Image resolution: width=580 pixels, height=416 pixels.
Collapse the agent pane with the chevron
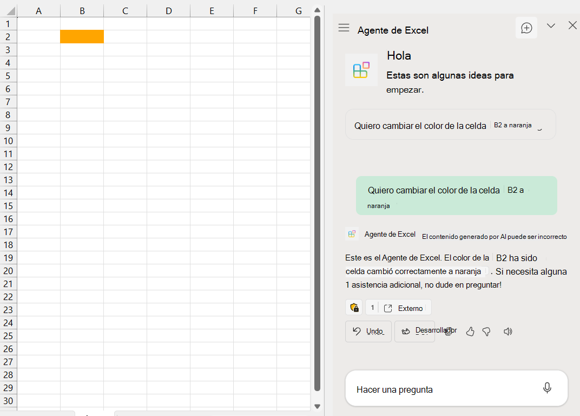(551, 25)
